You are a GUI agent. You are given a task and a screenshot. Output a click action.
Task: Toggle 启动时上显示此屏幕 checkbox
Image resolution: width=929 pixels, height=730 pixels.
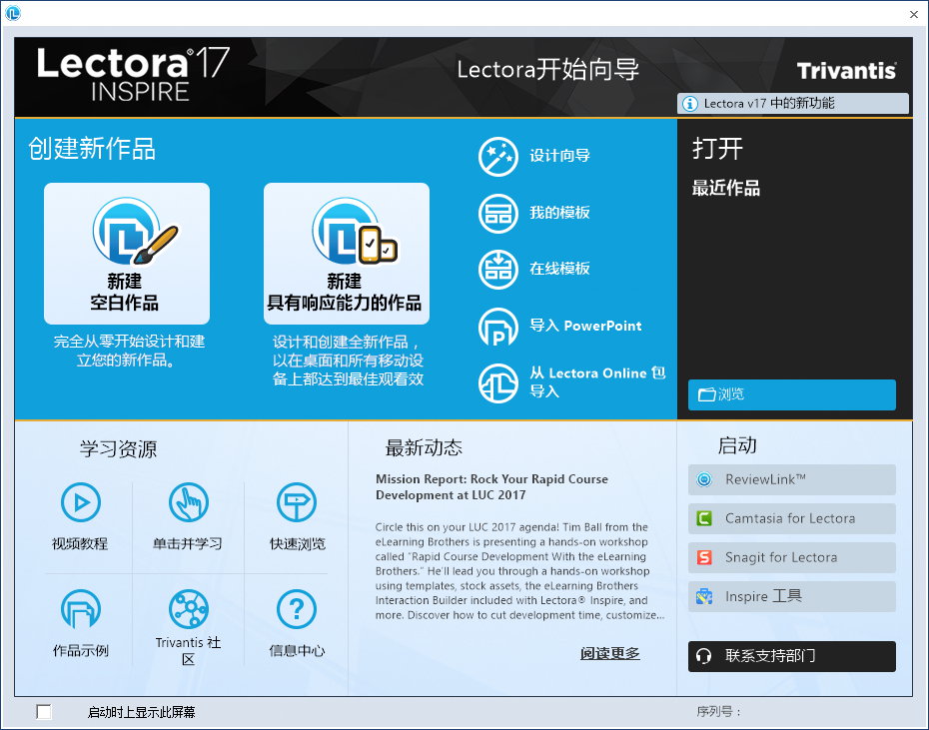pyautogui.click(x=44, y=712)
